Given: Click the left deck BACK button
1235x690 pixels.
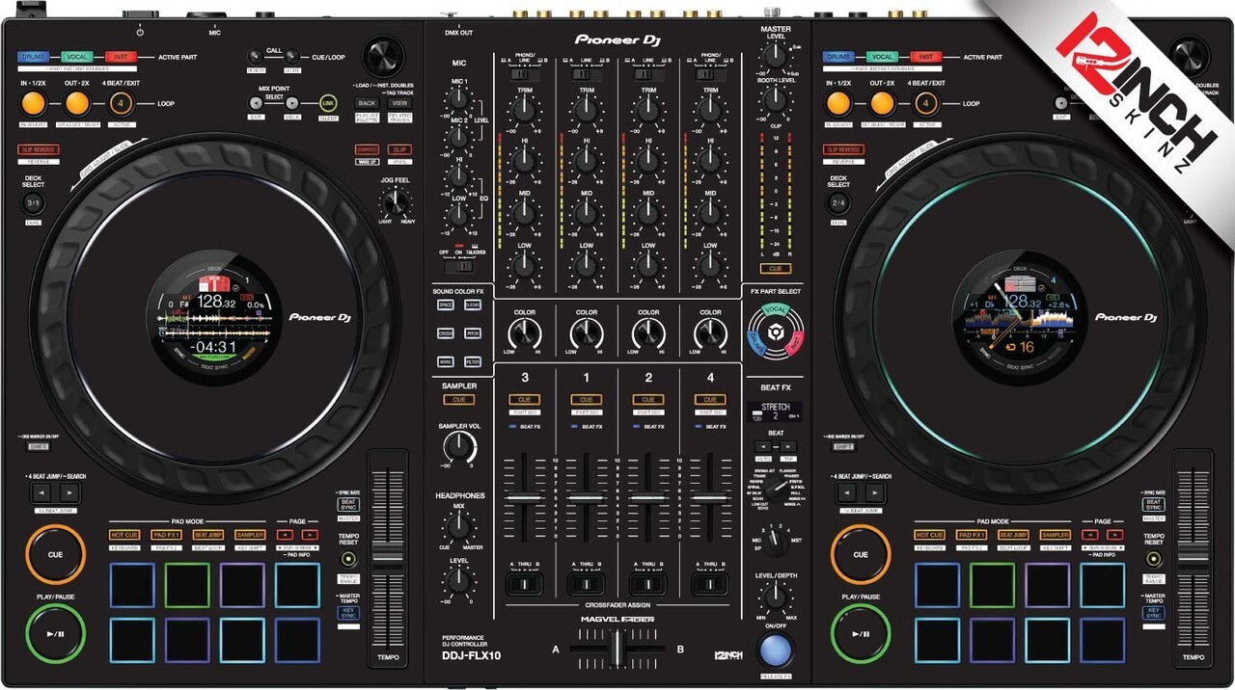Looking at the screenshot, I should coord(367,103).
